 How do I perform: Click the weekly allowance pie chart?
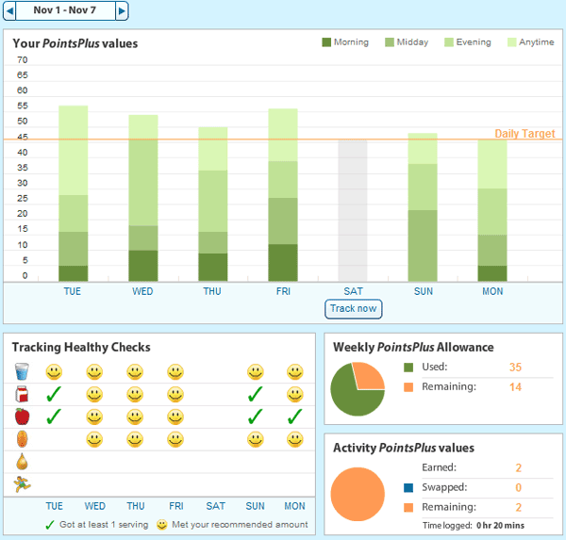click(358, 389)
